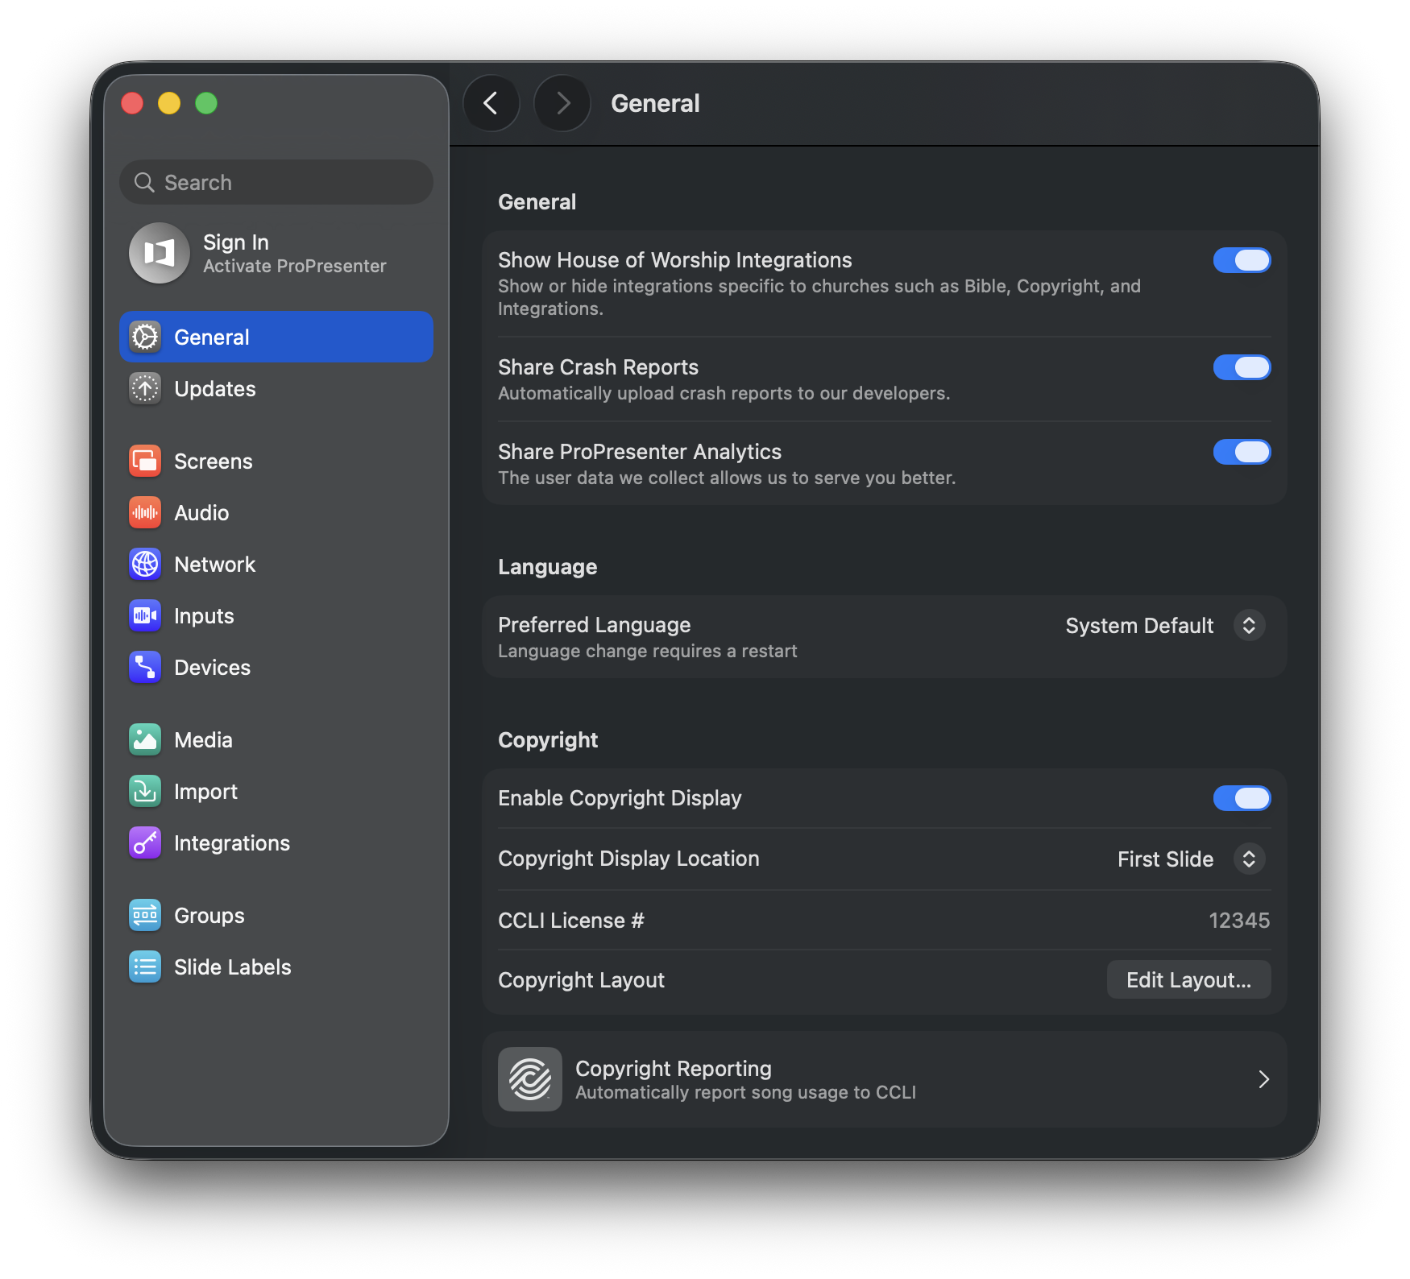
Task: Open Copyright Display Location First Slide dropdown
Action: point(1191,859)
